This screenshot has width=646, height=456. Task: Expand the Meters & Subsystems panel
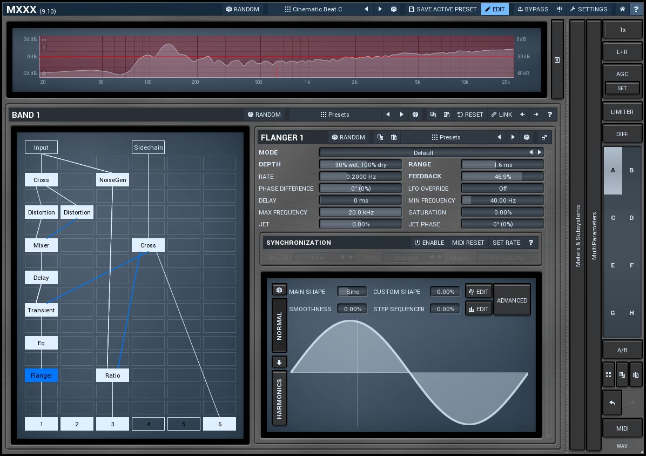tap(577, 235)
